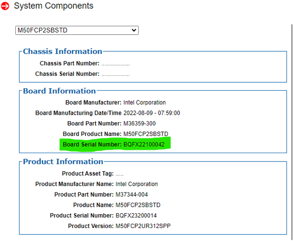Click the highlighted Board Serial Number label
Viewport: 293px width, 241px height.
click(92, 144)
